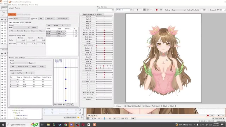Screen dimensions: 226x127
Task: Move pendulum row down with arrow button
Action: [32, 73]
